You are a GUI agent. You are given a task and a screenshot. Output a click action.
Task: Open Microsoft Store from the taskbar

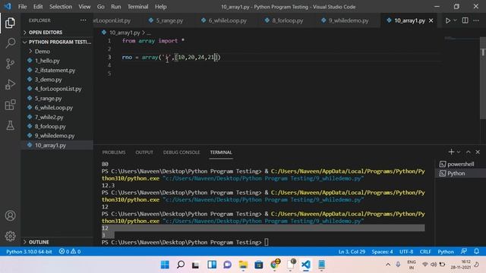(259, 265)
